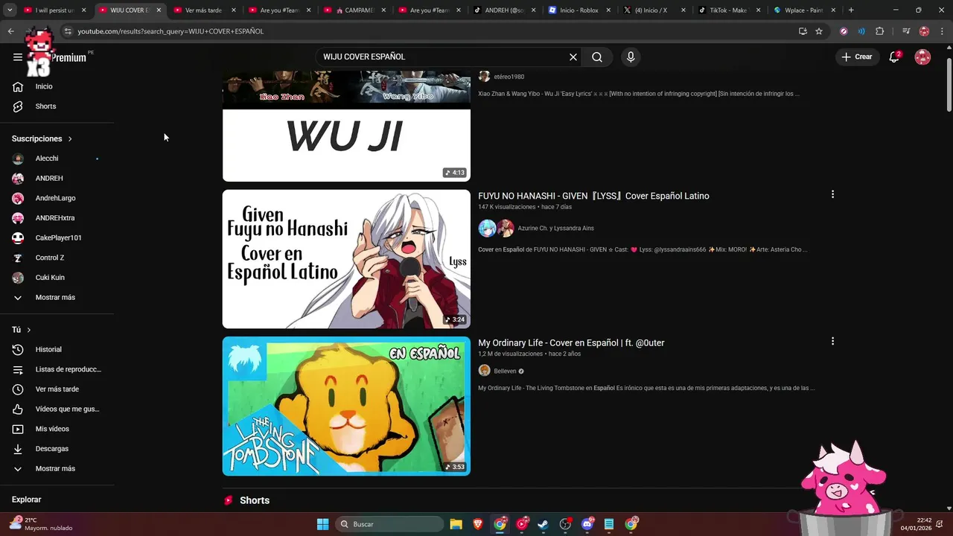This screenshot has width=953, height=536.
Task: Open more options for FUYU NO HANASHI video
Action: pyautogui.click(x=832, y=194)
